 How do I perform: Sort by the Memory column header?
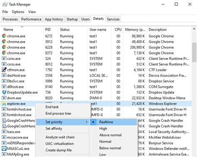point(135,30)
